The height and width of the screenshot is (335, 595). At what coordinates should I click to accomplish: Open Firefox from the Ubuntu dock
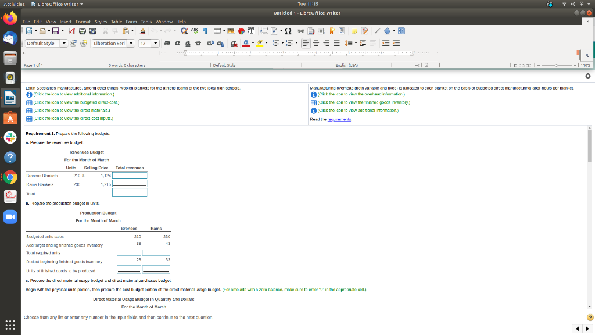click(10, 18)
